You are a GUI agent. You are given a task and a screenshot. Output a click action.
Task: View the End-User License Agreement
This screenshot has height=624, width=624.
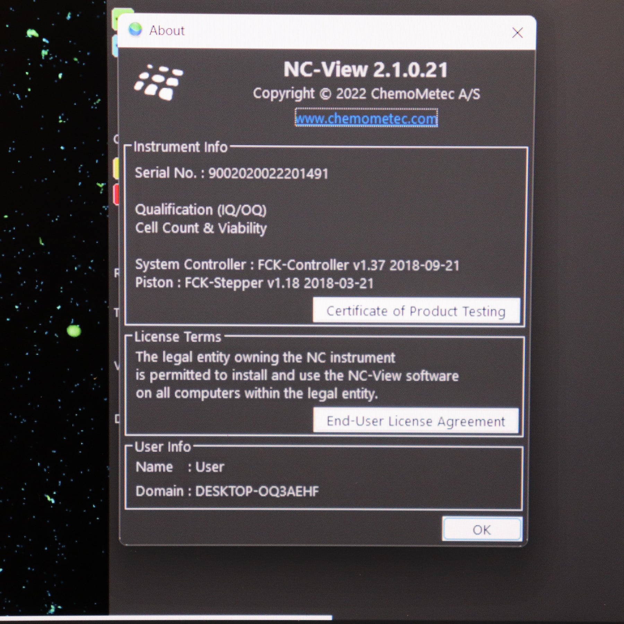point(416,421)
